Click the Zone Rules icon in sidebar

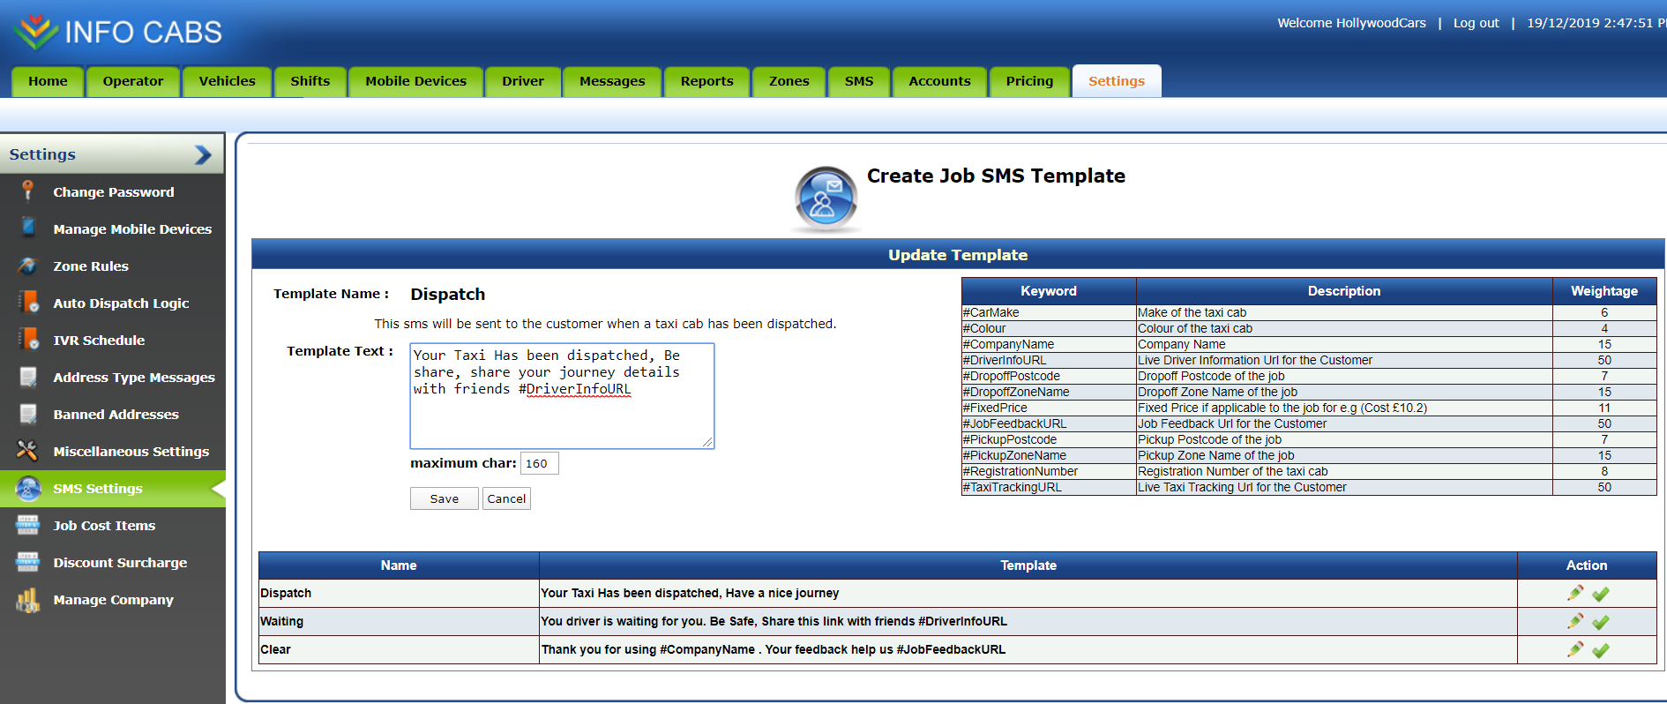coord(28,265)
